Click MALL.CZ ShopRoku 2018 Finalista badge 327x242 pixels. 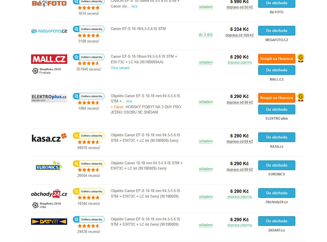[x=46, y=71]
